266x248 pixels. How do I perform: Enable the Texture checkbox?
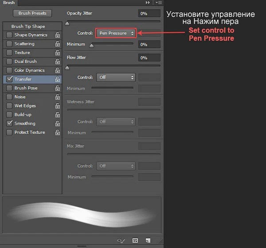click(9, 53)
